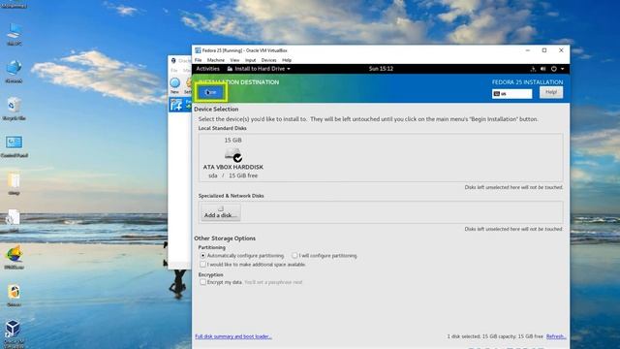620x349 pixels.
Task: Open the Machine menu
Action: (x=215, y=60)
